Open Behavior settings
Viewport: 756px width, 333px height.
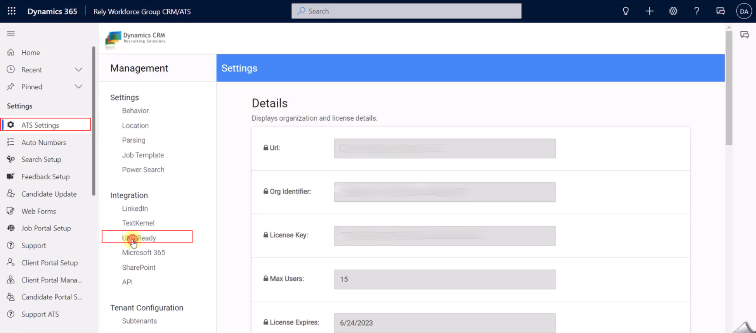pyautogui.click(x=135, y=111)
